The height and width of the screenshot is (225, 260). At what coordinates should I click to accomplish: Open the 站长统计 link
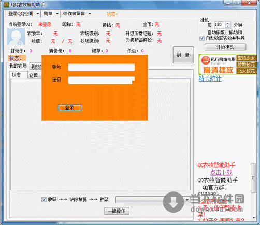pos(210,78)
